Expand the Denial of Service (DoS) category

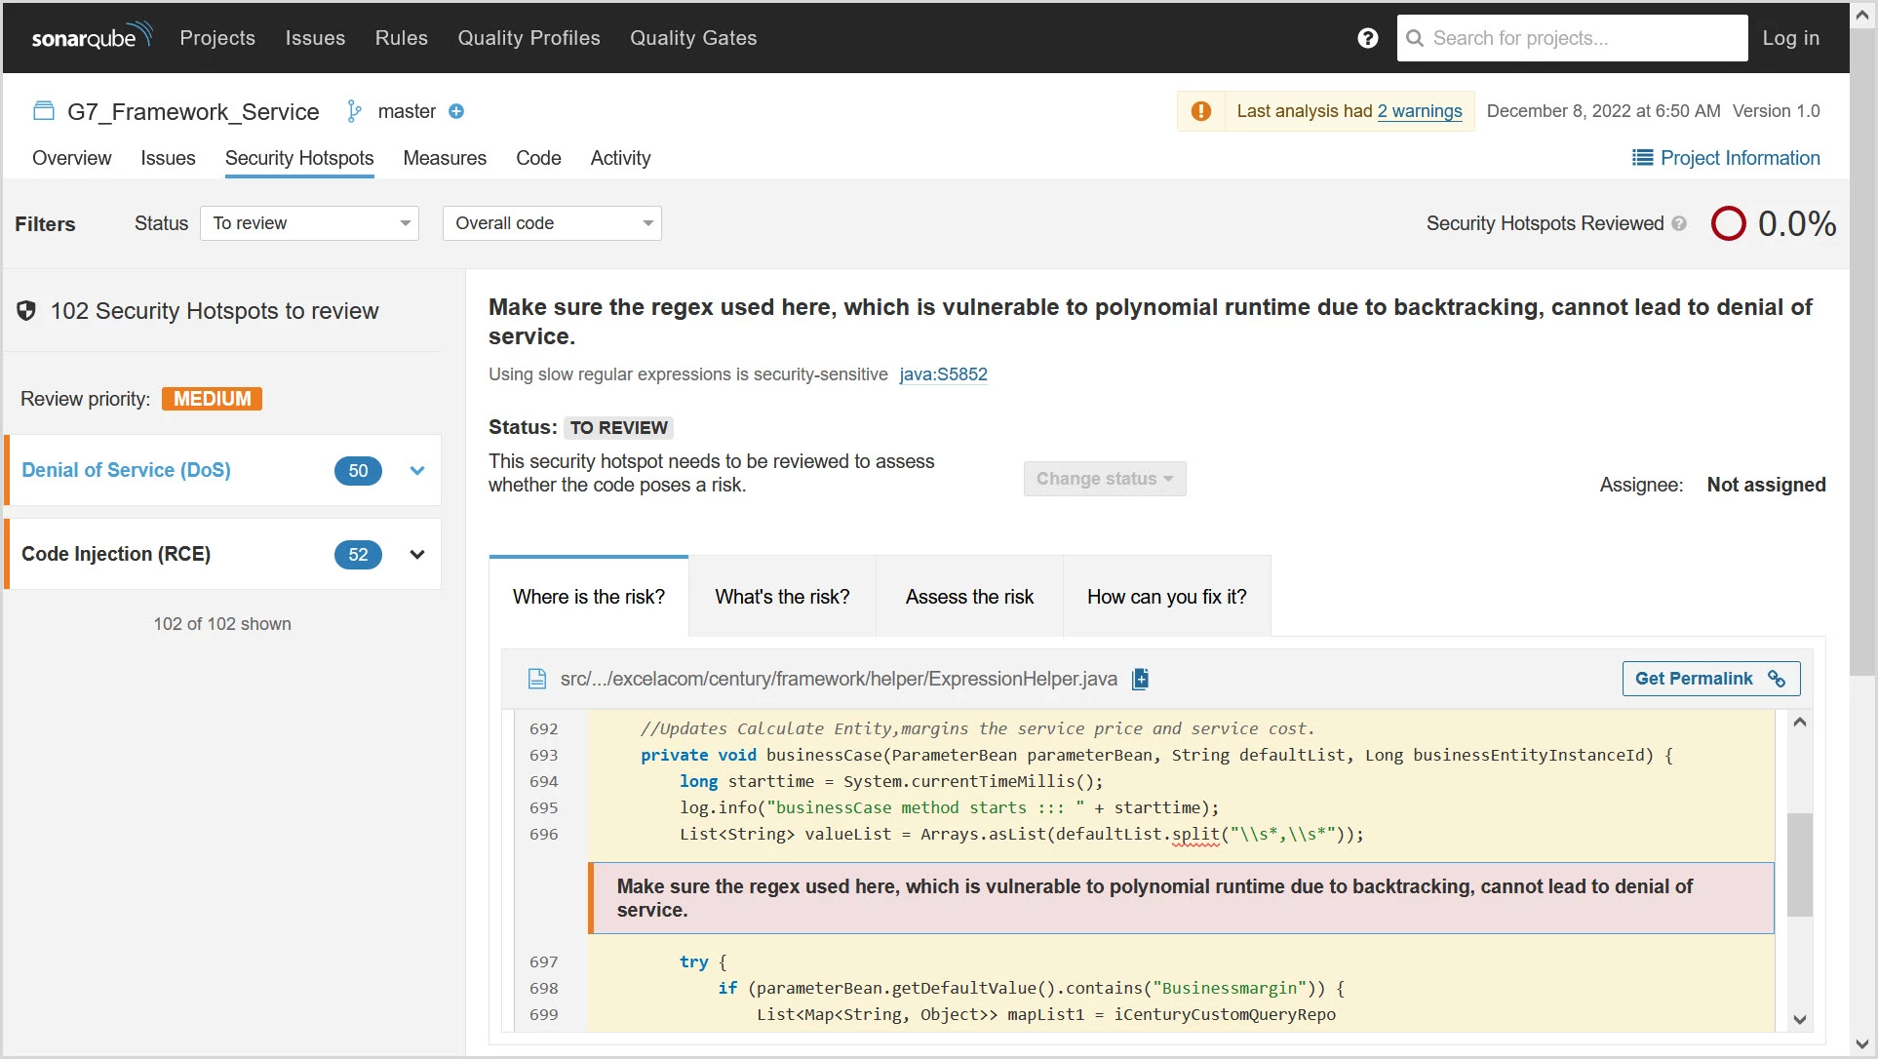point(417,470)
